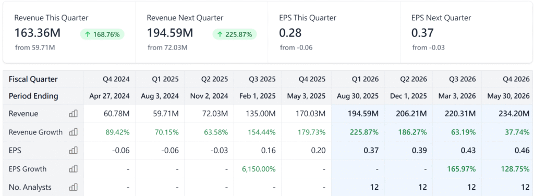
Task: Click the chart icon next to Revenue Growth
Action: coord(73,132)
